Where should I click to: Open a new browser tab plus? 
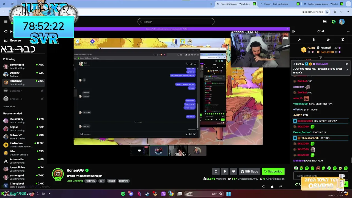(211, 4)
